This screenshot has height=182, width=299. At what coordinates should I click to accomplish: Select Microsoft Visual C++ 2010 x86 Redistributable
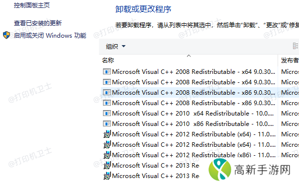pyautogui.click(x=193, y=124)
